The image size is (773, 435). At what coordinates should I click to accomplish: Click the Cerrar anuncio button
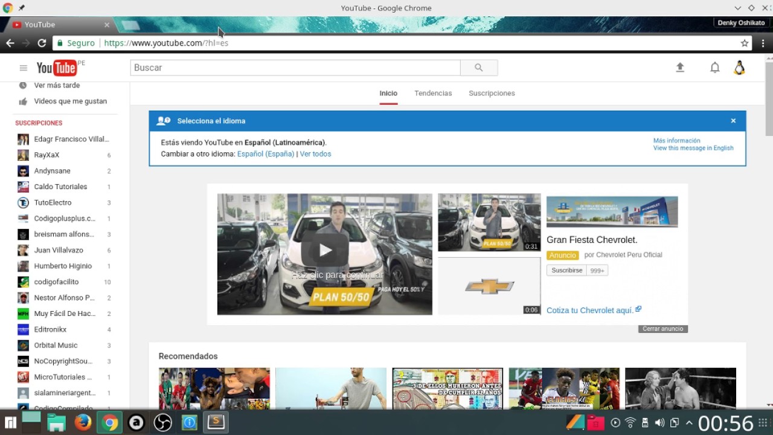(x=663, y=329)
